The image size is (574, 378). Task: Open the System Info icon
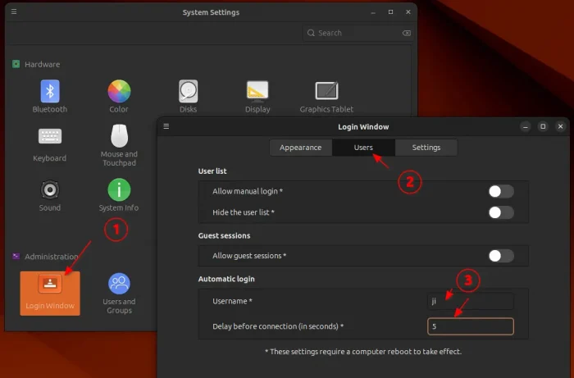119,190
